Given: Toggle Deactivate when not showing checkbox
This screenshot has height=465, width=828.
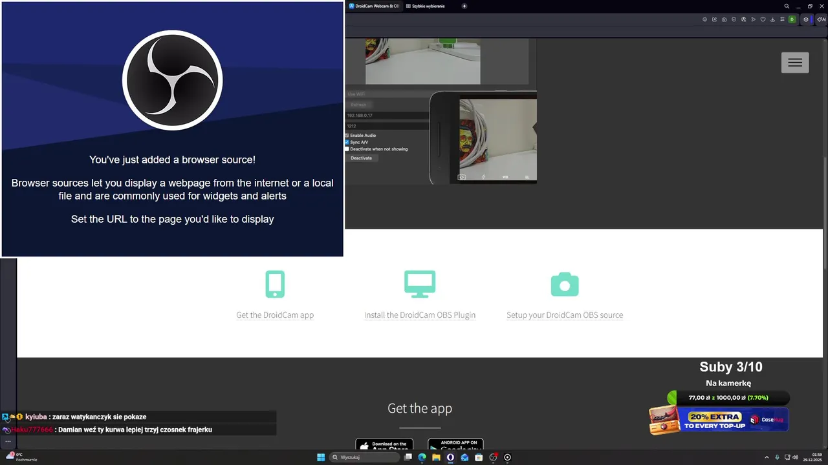Looking at the screenshot, I should pyautogui.click(x=347, y=149).
